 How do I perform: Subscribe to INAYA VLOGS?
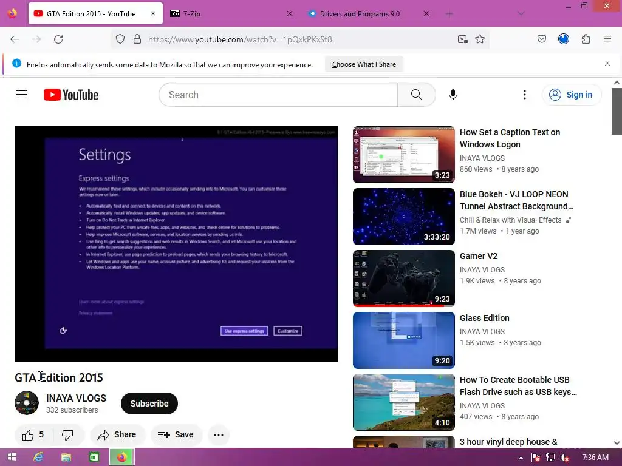[149, 404]
